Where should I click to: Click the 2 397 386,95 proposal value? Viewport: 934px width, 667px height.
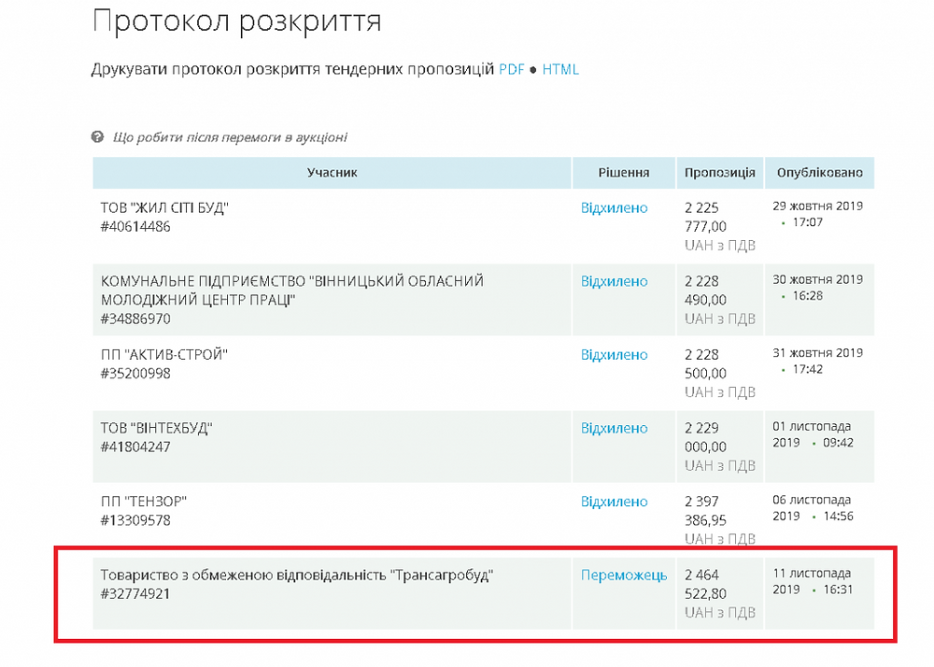point(705,511)
